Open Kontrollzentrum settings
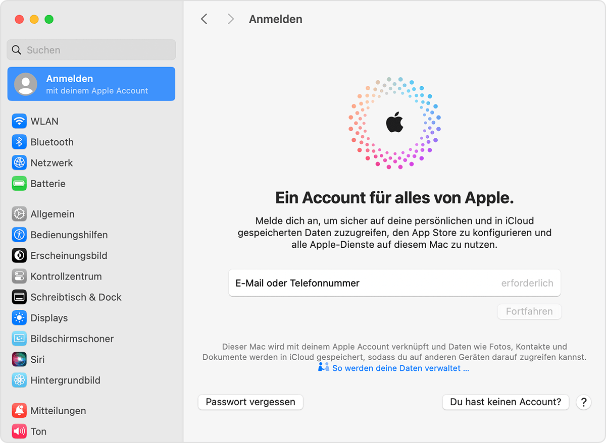Screen dimensions: 606x443 tap(19, 276)
